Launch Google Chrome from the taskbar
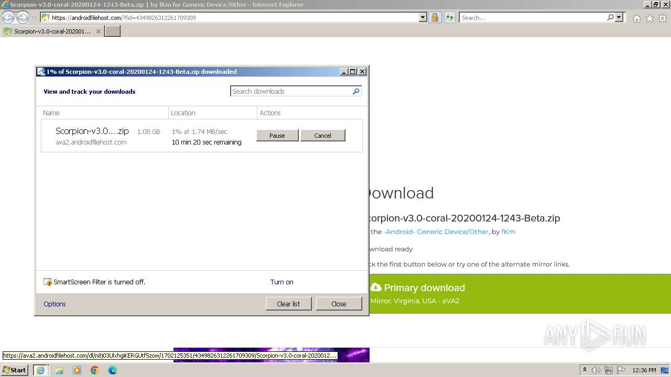Image resolution: width=671 pixels, height=377 pixels. click(95, 370)
